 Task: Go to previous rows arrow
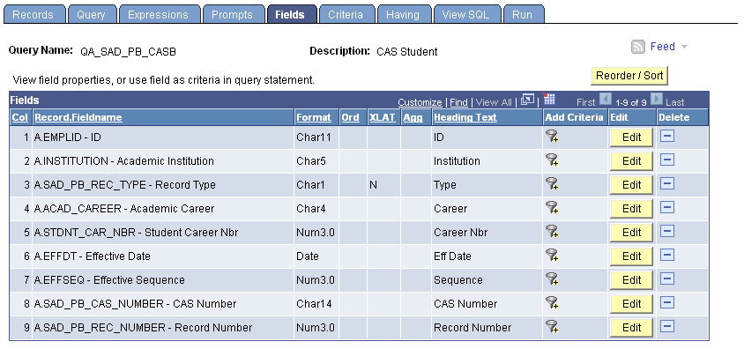click(606, 99)
